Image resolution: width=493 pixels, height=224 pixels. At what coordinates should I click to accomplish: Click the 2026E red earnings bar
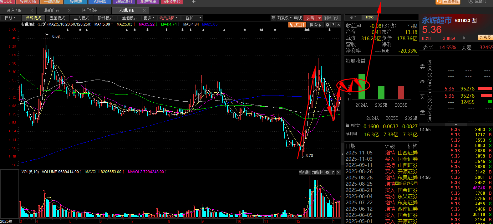[401, 93]
